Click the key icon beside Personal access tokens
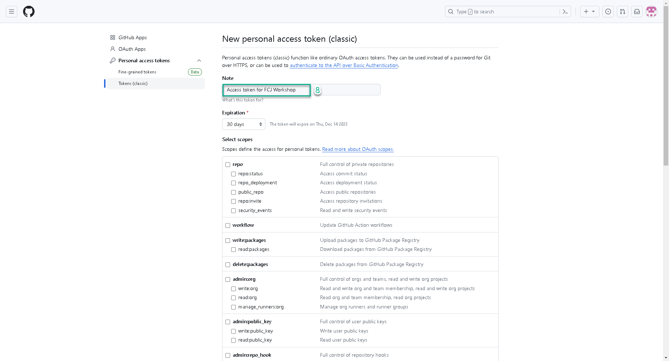The width and height of the screenshot is (669, 361). (113, 60)
